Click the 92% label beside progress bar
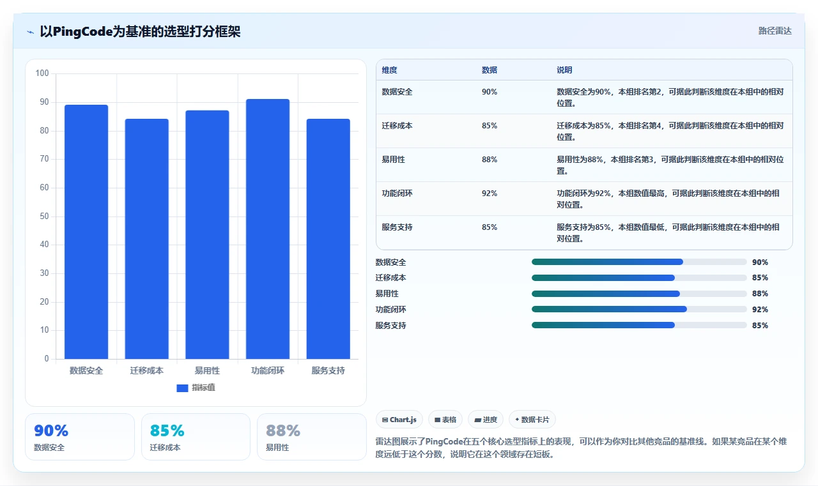Image resolution: width=818 pixels, height=486 pixels. tap(760, 310)
